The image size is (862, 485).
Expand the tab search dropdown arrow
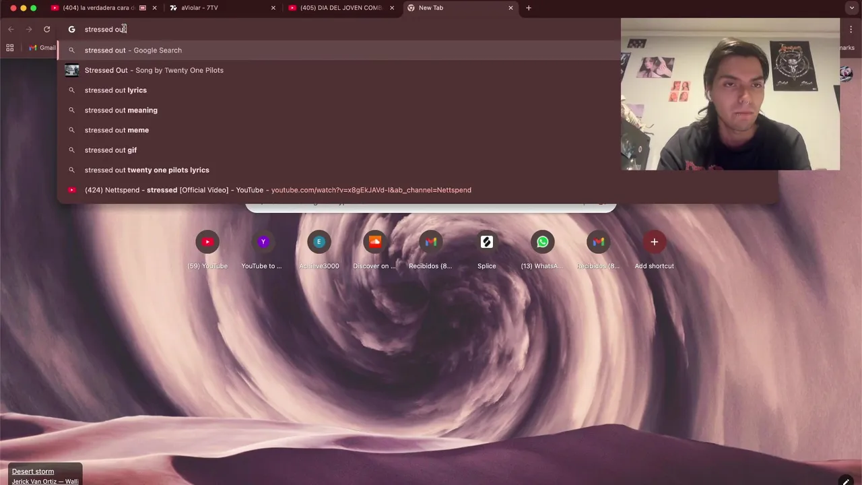[851, 8]
